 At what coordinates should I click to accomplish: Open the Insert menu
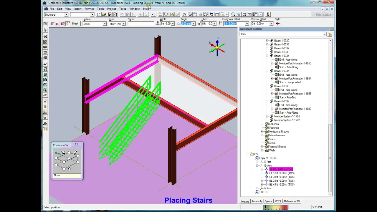[78, 9]
